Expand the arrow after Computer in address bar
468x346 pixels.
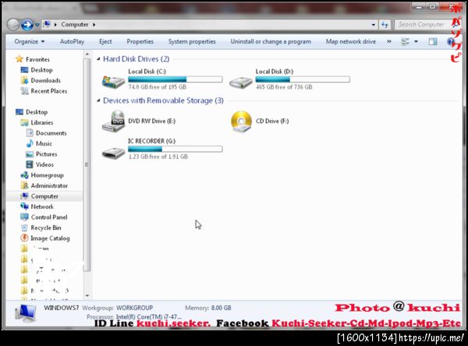(x=94, y=24)
